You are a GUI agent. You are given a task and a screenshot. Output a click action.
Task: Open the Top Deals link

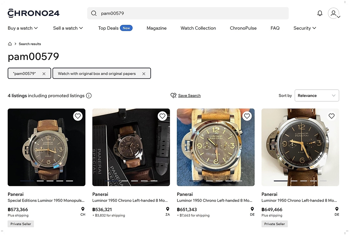(108, 28)
